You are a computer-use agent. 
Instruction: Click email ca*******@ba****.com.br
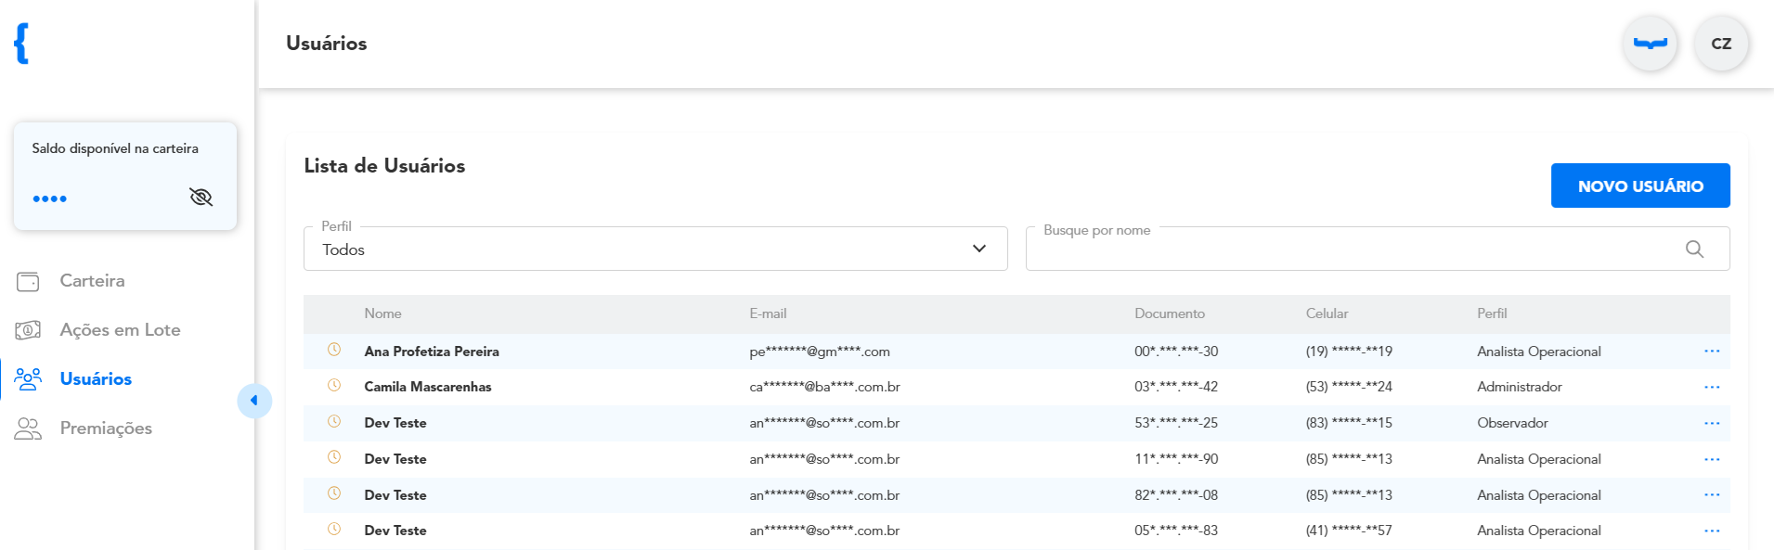[x=824, y=387]
